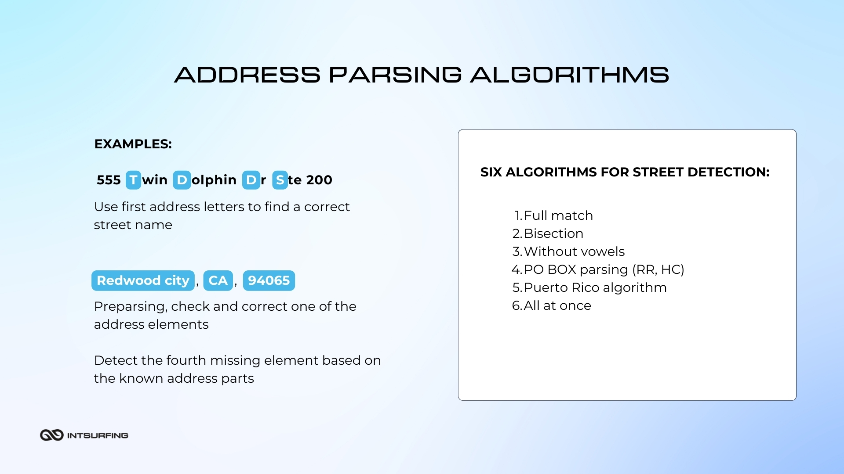Viewport: 844px width, 474px height.
Task: Click the All at once algorithm item
Action: click(x=557, y=305)
